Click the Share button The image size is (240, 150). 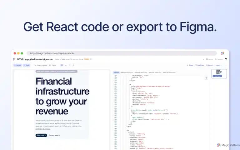coord(190,65)
